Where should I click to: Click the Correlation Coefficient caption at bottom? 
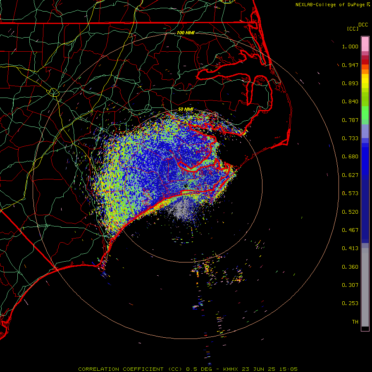pos(188,369)
